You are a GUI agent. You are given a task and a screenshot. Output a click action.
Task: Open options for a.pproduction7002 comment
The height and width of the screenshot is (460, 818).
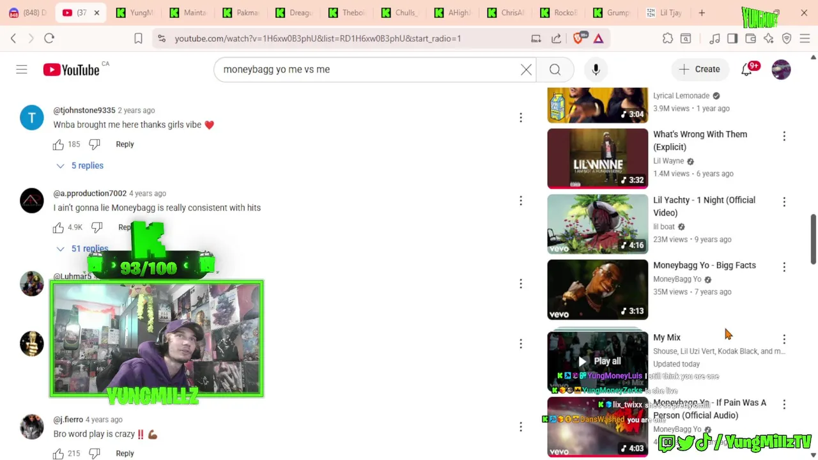click(521, 201)
